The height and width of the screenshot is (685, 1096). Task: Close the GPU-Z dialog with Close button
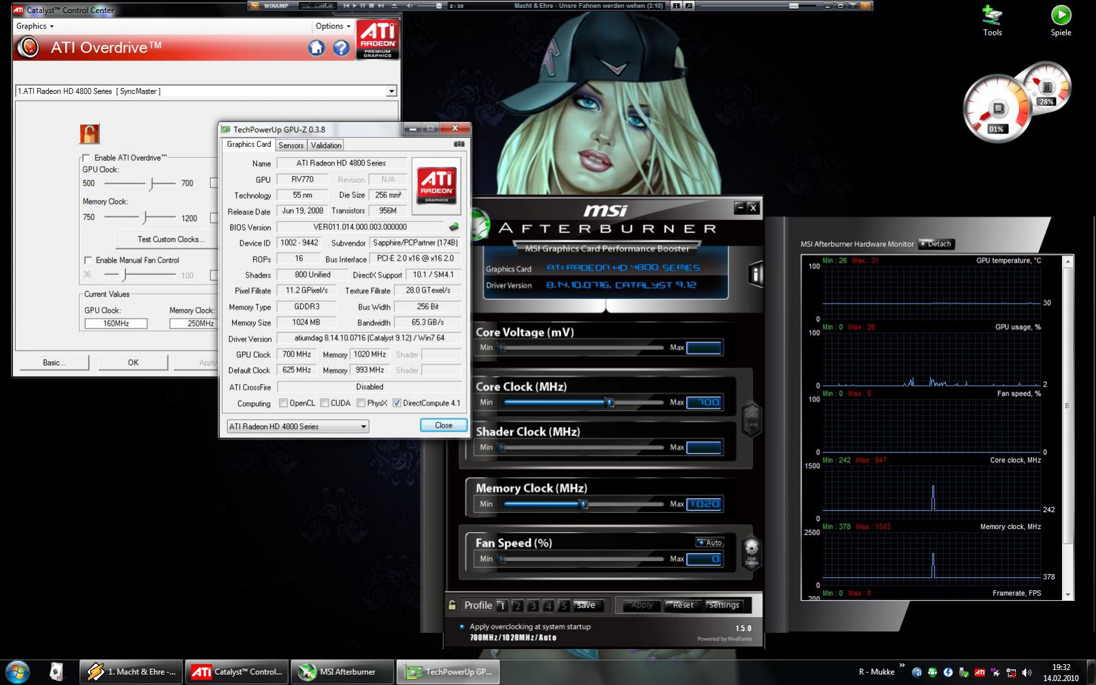(x=444, y=425)
